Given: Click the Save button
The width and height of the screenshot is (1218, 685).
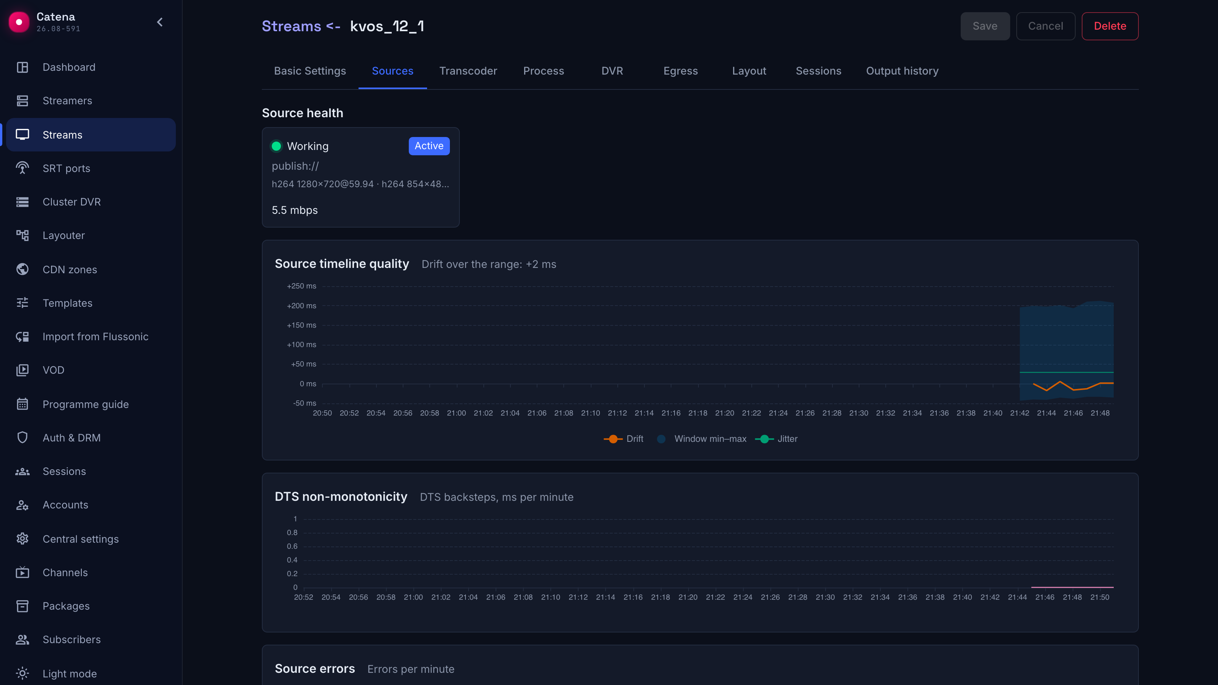Looking at the screenshot, I should click(x=985, y=26).
